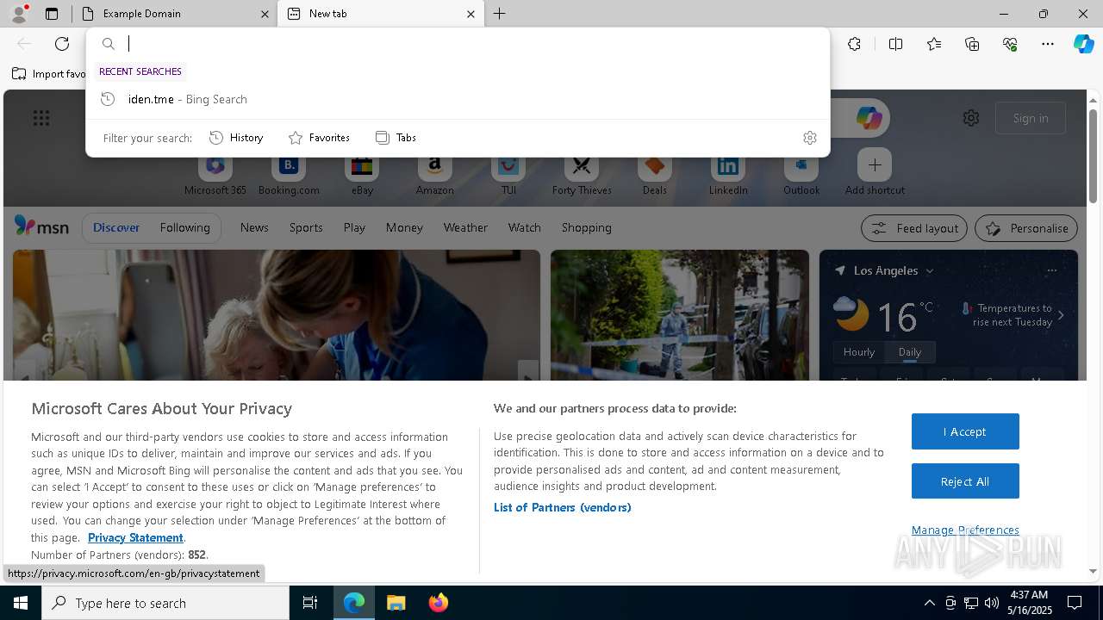Filter search by History
Viewport: 1103px width, 620px height.
point(236,138)
